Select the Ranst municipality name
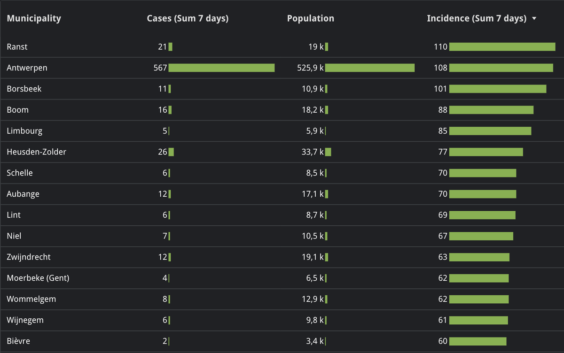The width and height of the screenshot is (564, 353). coord(17,47)
